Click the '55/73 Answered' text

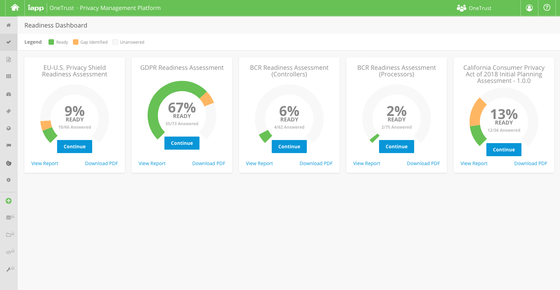tap(182, 124)
